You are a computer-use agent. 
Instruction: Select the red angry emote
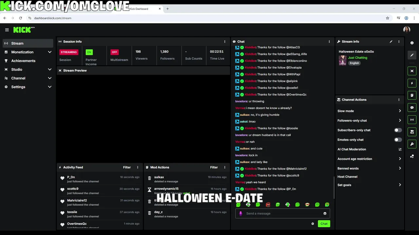268,205
